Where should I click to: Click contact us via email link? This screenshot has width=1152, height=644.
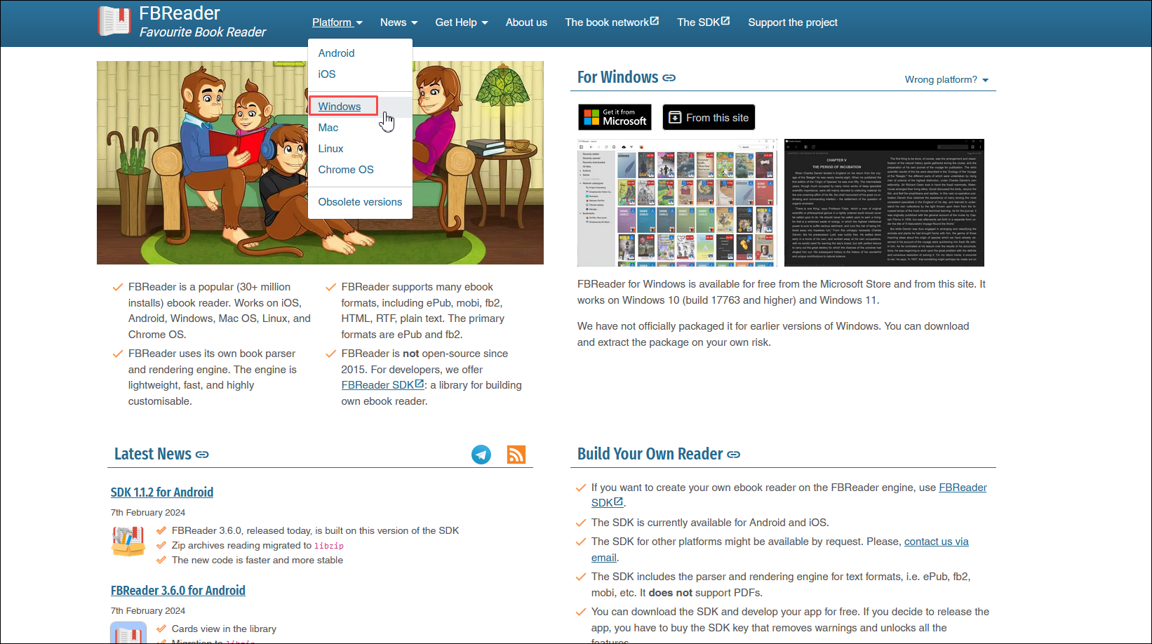point(937,542)
